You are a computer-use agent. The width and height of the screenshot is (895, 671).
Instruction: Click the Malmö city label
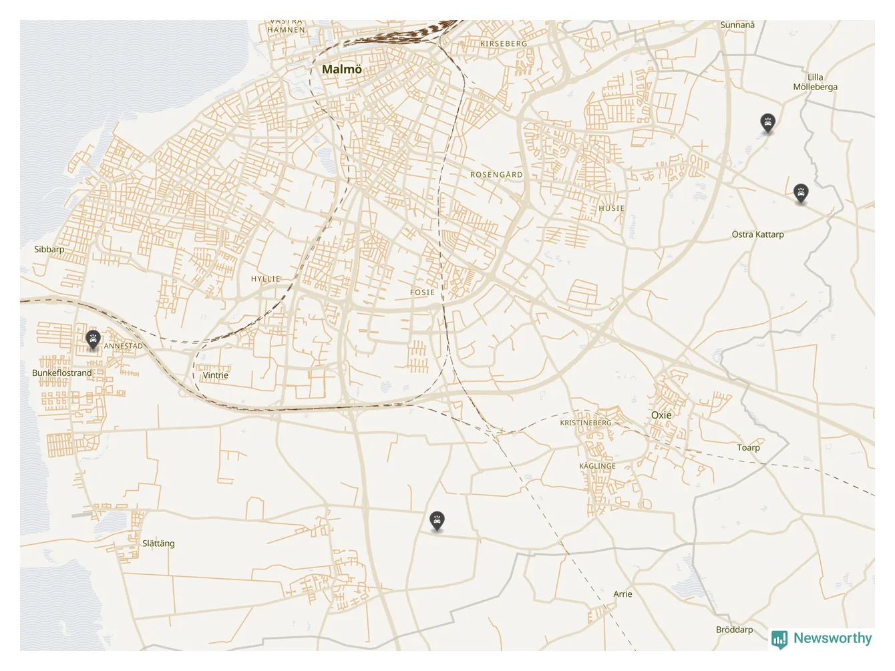click(x=342, y=69)
